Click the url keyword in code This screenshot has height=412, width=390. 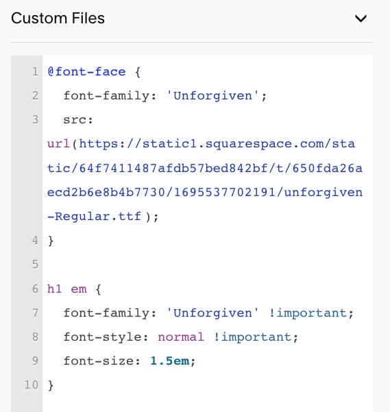(x=58, y=144)
